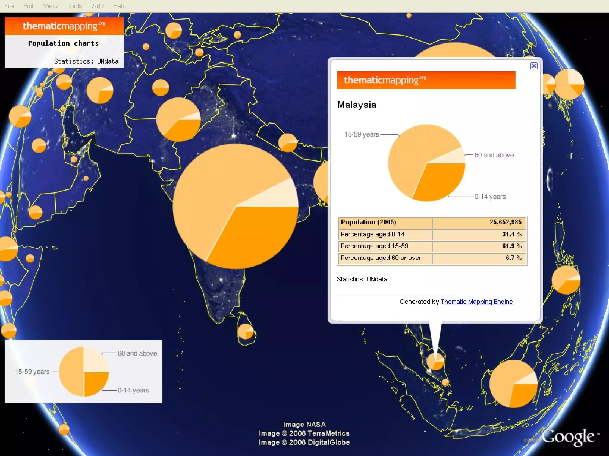The height and width of the screenshot is (456, 609).
Task: Close the Malaysia info balloon
Action: [x=534, y=66]
